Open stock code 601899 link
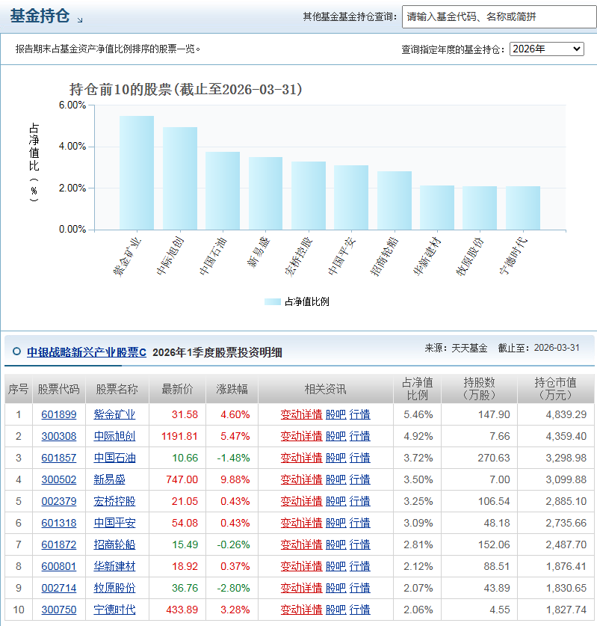597x626 pixels. pyautogui.click(x=58, y=414)
